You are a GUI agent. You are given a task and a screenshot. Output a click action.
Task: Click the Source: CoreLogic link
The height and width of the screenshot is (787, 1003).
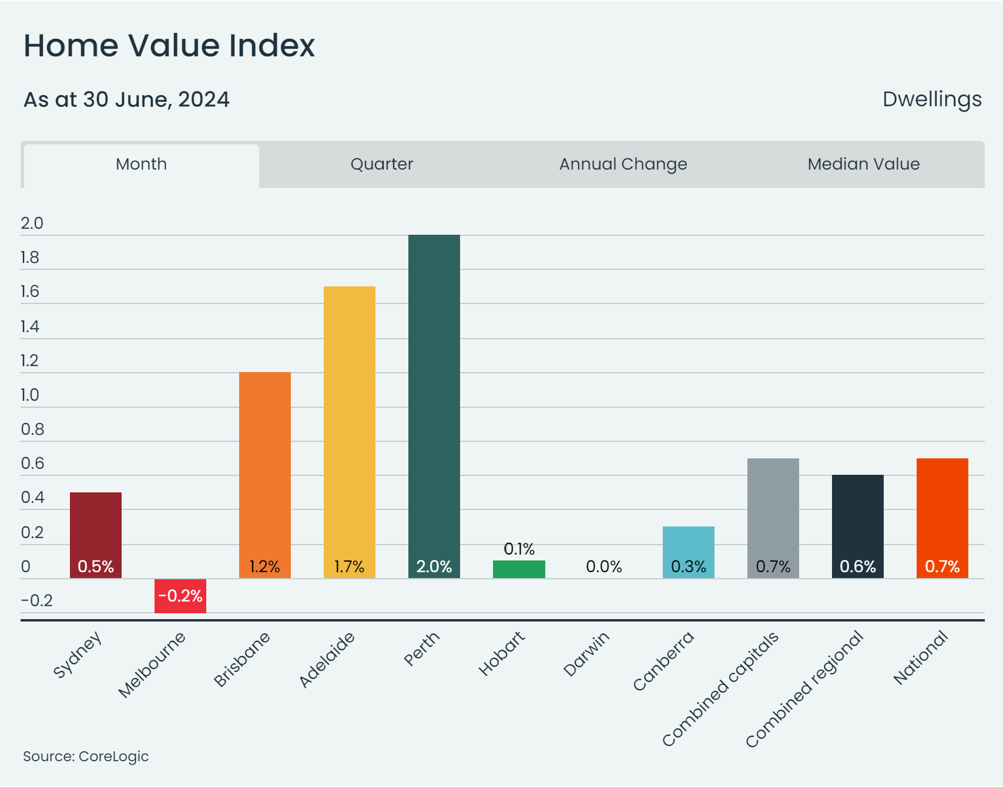(x=86, y=756)
